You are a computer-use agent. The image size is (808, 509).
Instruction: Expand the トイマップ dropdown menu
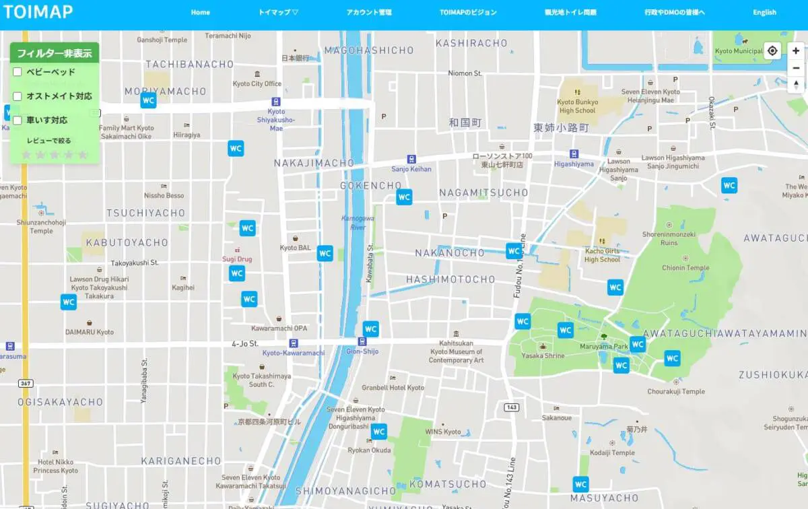coord(278,12)
